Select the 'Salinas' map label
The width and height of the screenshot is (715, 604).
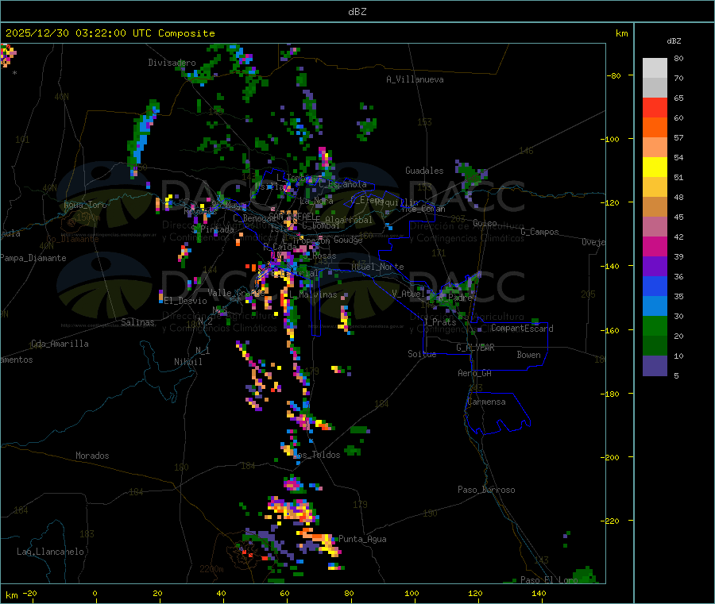(x=137, y=322)
